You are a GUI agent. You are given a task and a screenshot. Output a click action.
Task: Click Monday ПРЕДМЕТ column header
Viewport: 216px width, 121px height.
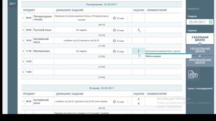click(29, 10)
